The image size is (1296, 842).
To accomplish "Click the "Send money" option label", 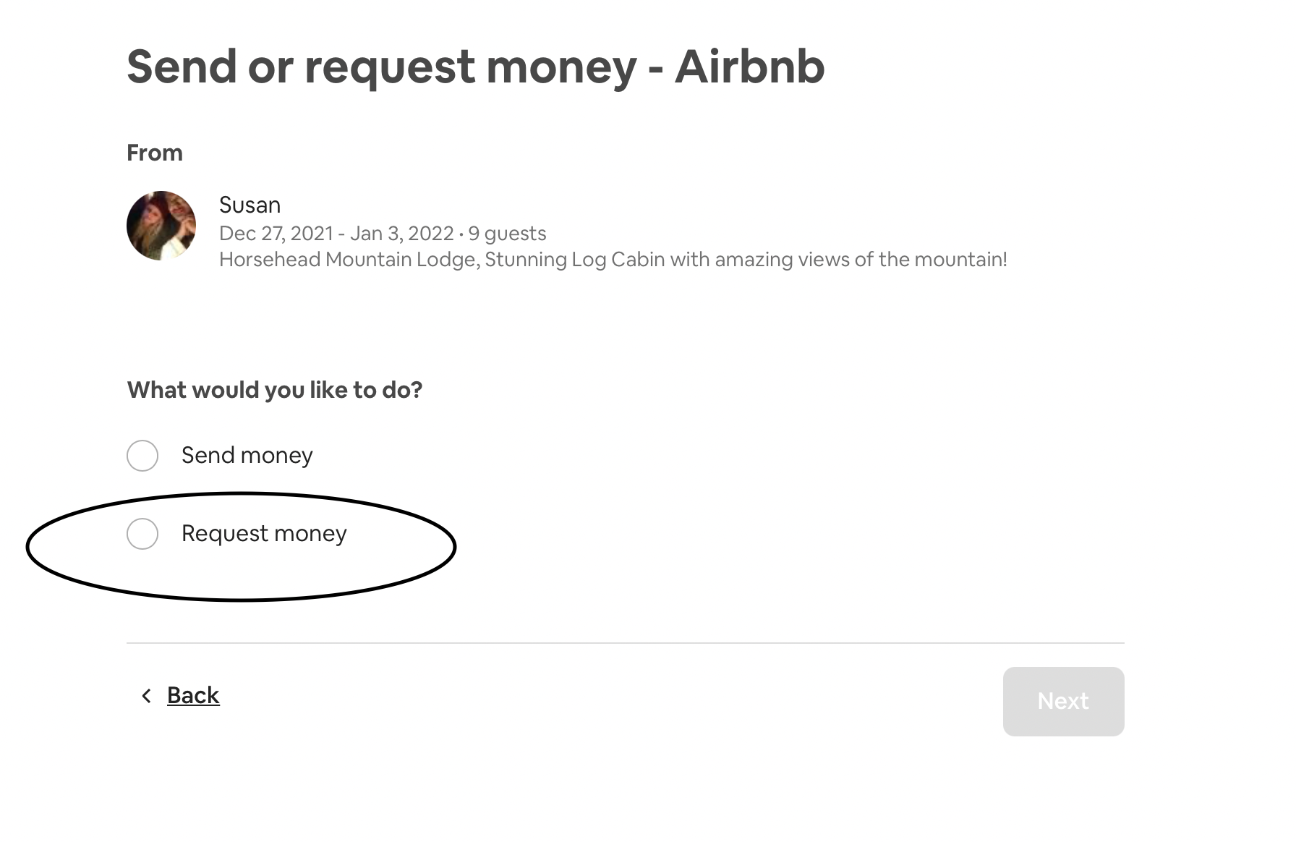I will 247,455.
